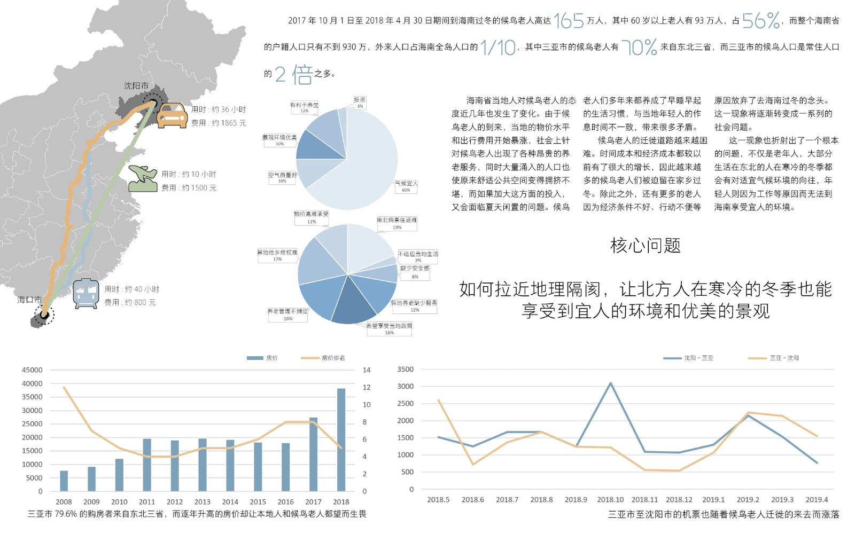Click the blue train icon
The image size is (855, 534).
(86, 294)
